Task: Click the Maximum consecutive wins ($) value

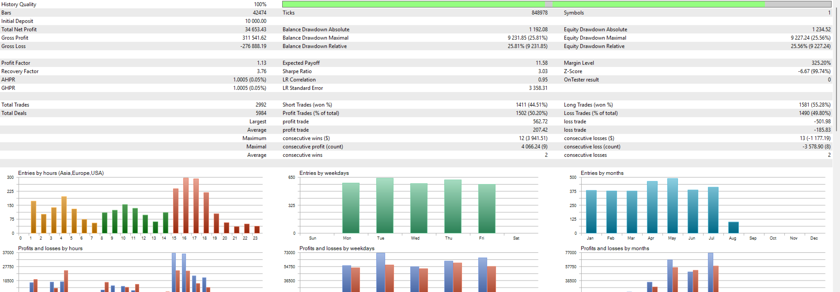Action: [x=534, y=138]
